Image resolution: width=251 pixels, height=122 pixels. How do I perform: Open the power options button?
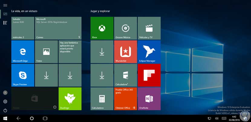(5, 110)
